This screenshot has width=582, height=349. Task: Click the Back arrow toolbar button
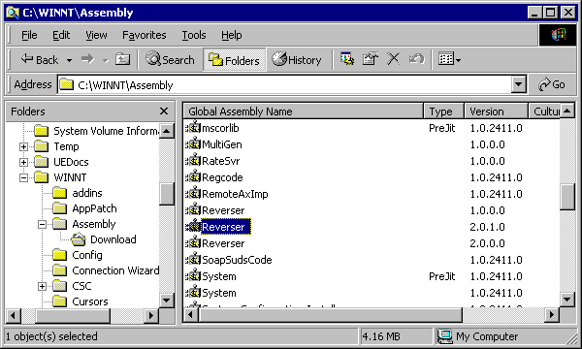(40, 59)
